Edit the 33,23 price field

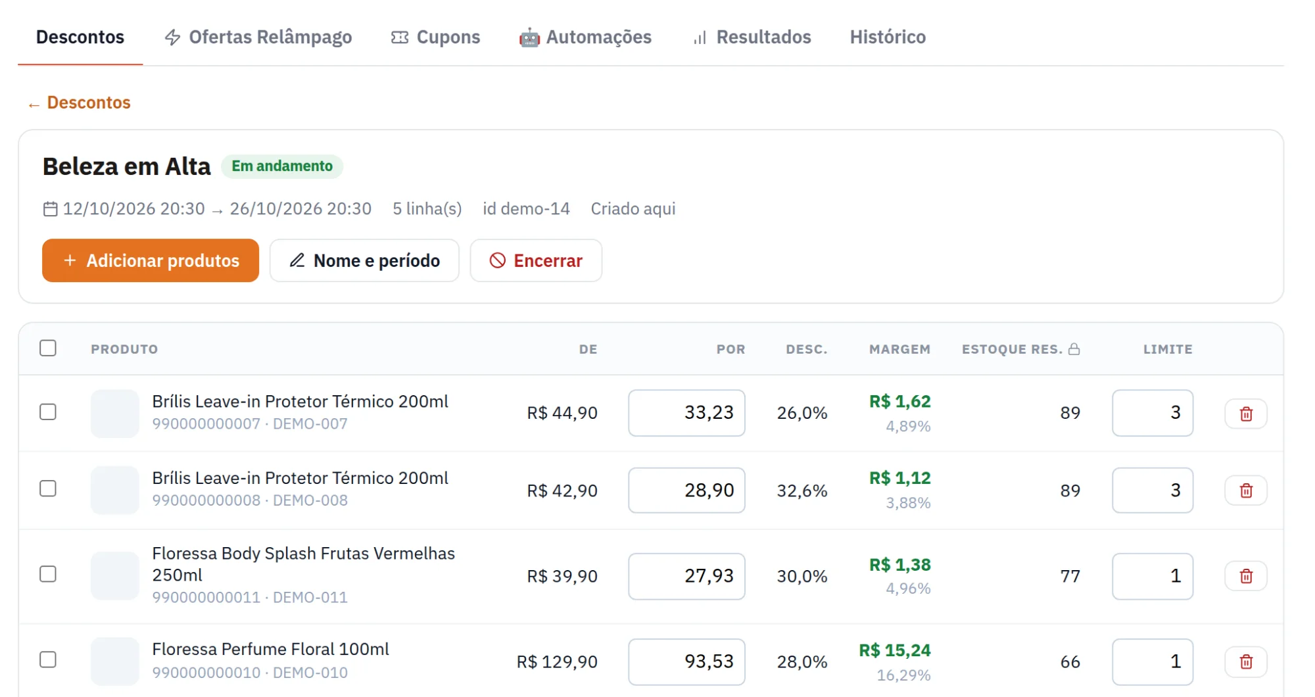[686, 413]
